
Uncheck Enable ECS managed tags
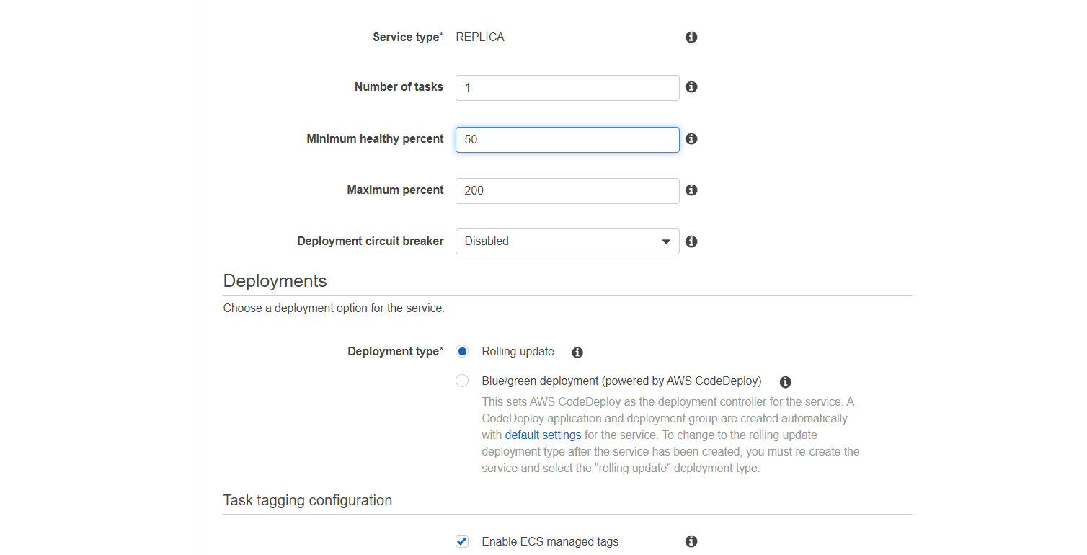coord(462,541)
